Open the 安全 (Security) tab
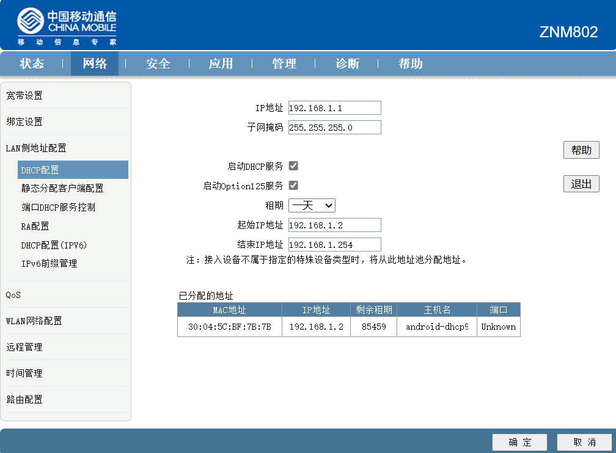 [158, 63]
